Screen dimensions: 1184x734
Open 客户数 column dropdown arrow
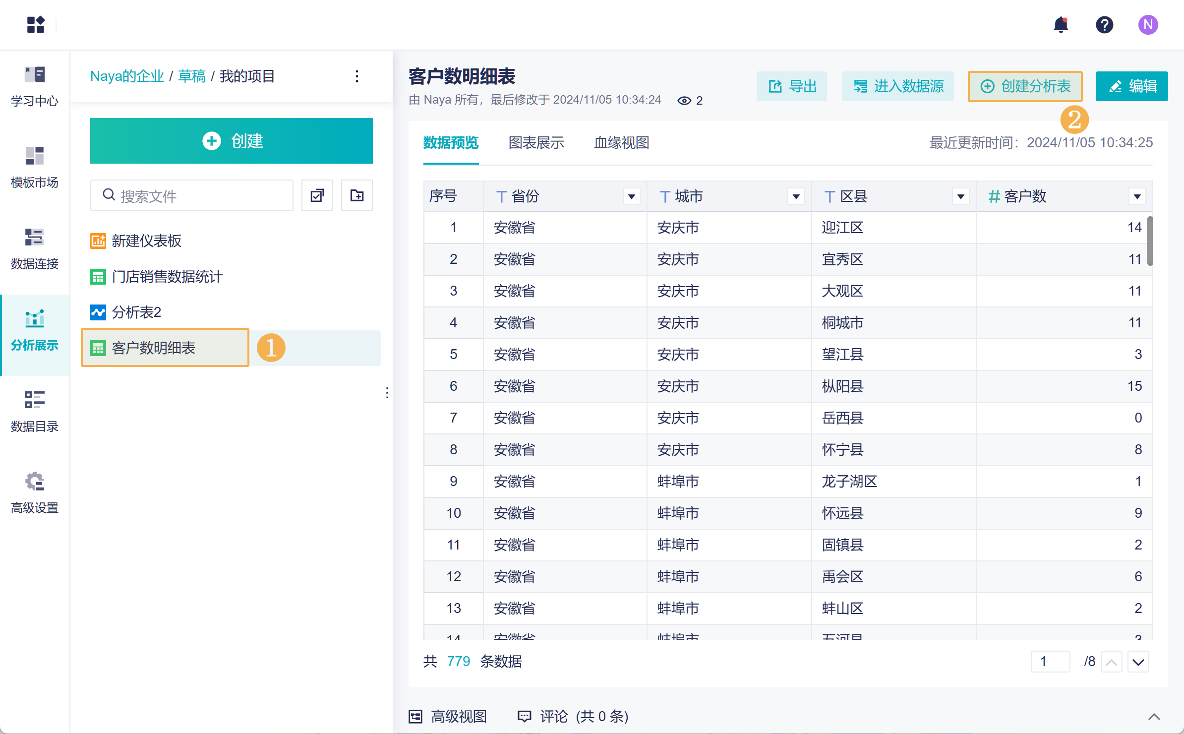[x=1137, y=196]
